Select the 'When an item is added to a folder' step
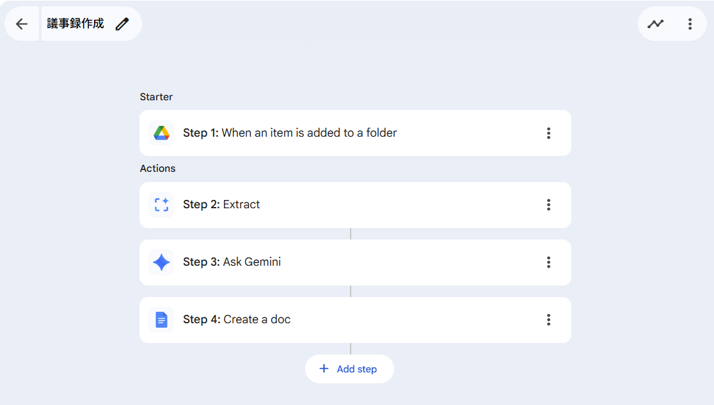714x405 pixels. click(x=309, y=133)
